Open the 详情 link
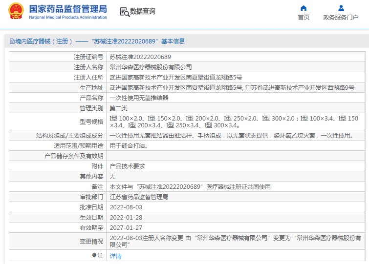 [x=115, y=256]
